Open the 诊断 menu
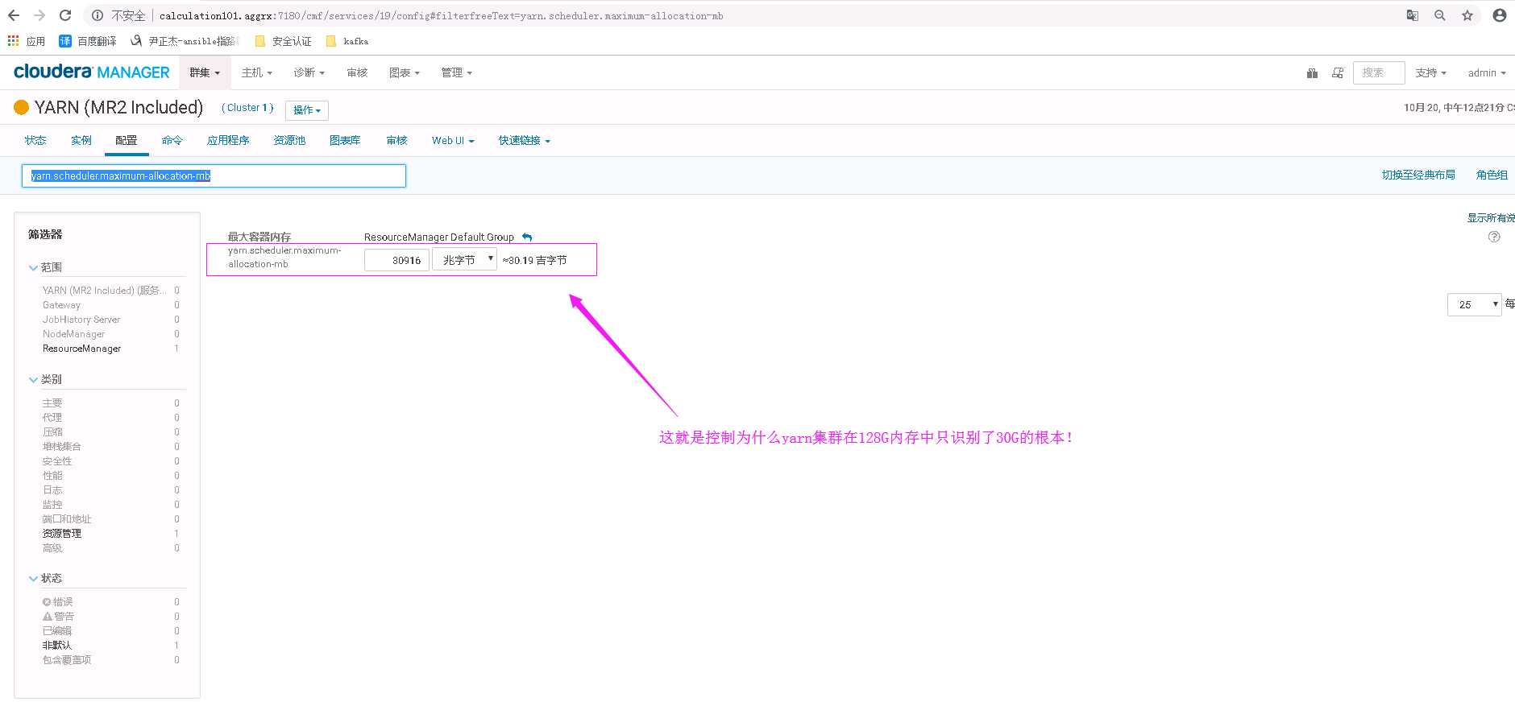The height and width of the screenshot is (710, 1515). click(309, 72)
